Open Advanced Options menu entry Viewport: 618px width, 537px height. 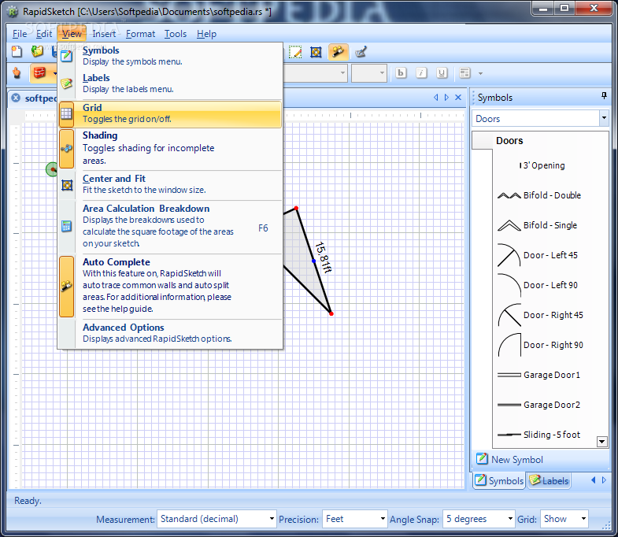point(170,334)
